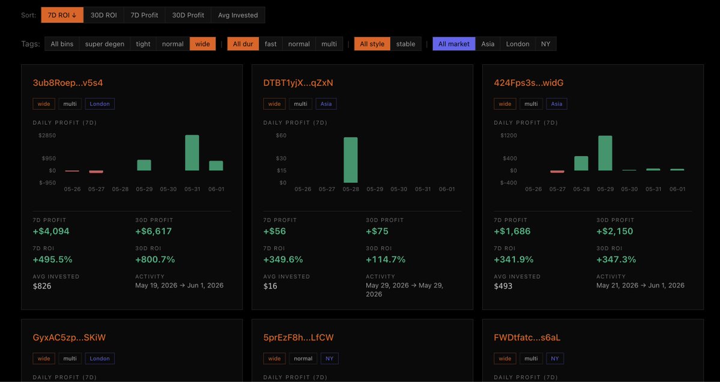Click wide badge on 3ub8Roep card
The height and width of the screenshot is (382, 720).
(x=44, y=104)
